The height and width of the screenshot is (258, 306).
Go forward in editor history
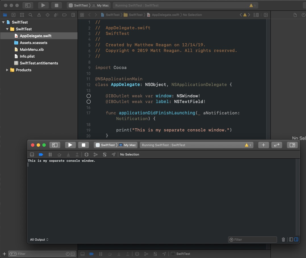(96, 15)
